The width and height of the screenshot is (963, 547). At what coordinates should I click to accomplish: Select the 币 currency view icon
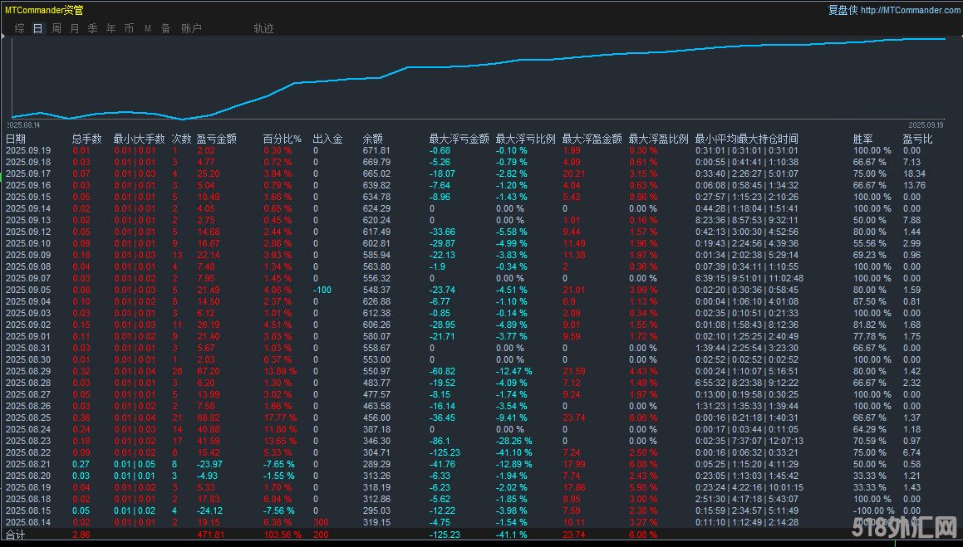(129, 27)
